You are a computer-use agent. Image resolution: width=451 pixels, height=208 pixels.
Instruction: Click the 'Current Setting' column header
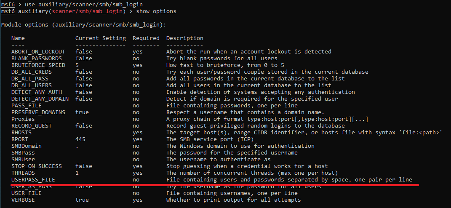(100, 38)
